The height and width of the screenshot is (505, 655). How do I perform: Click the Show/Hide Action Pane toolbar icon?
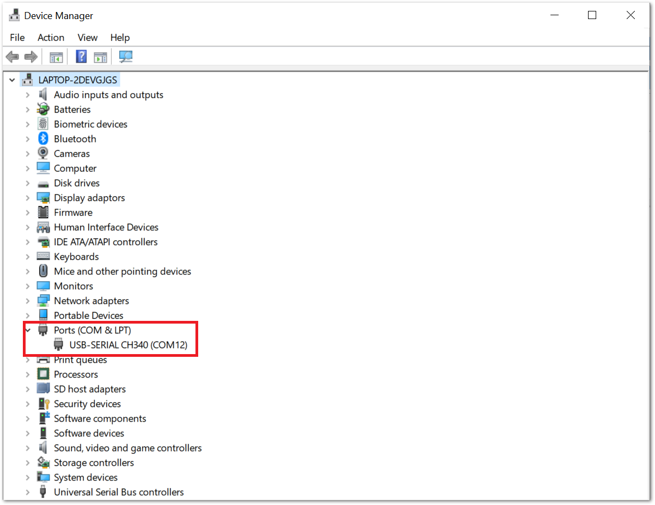click(100, 57)
